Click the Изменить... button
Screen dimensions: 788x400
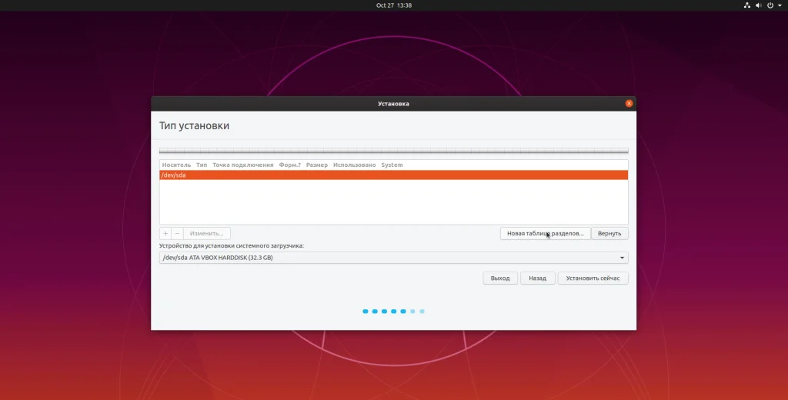[206, 233]
